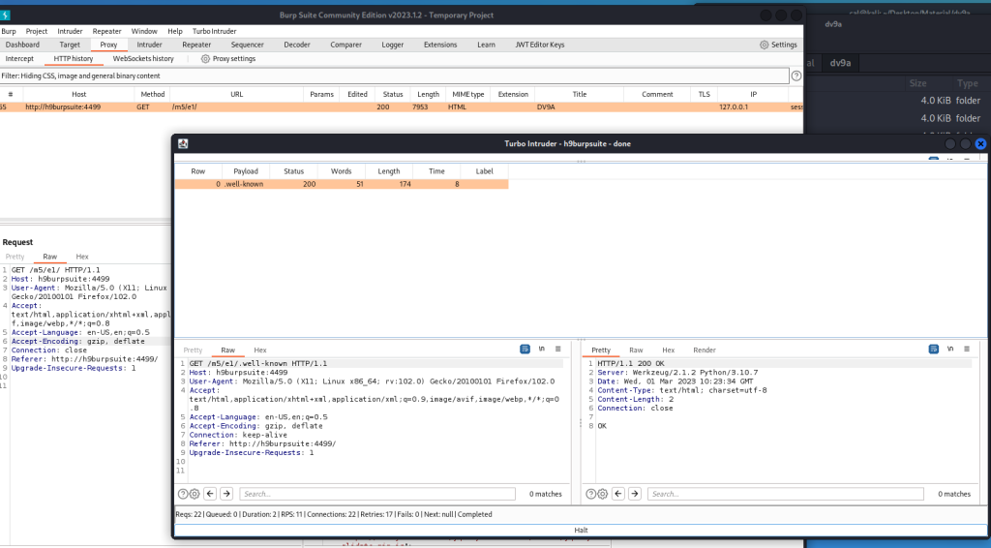The height and width of the screenshot is (548, 991).
Task: Go to next match in request search
Action: [x=226, y=494]
